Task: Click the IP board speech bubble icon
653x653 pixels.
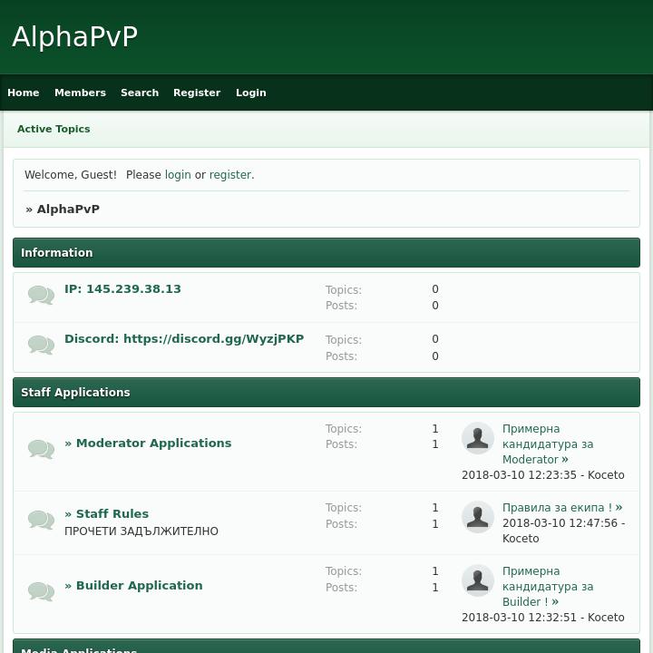Action: click(41, 296)
